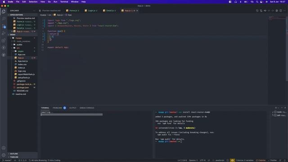Expand the Timeline section

tap(14, 157)
